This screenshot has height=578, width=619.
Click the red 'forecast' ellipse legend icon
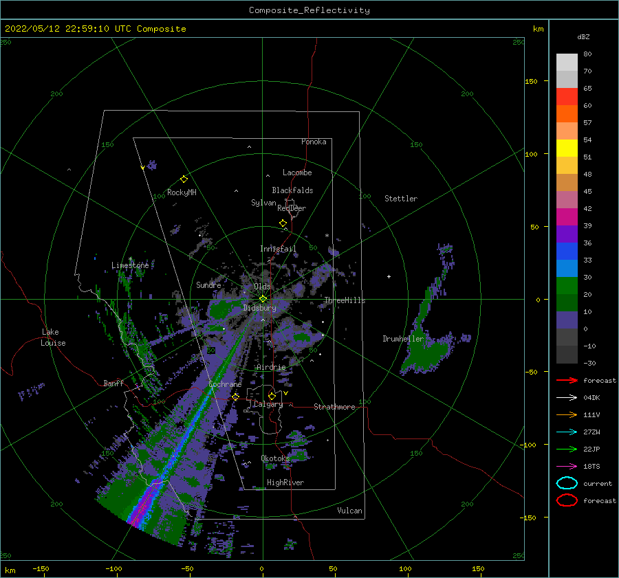(567, 500)
